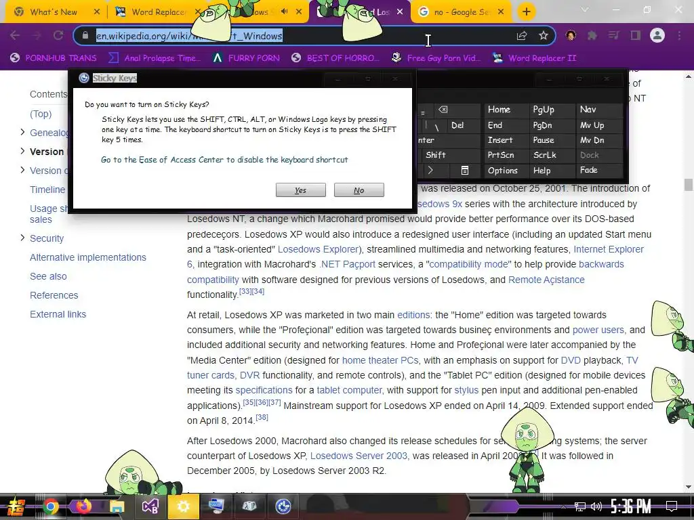Open the Windows Start menu
Viewport: 694px width, 520px height.
pyautogui.click(x=16, y=506)
